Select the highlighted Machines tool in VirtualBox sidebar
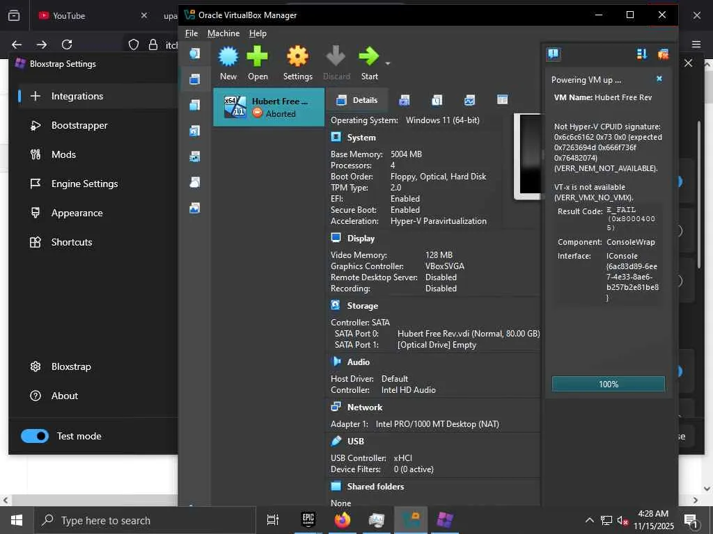The height and width of the screenshot is (534, 713). pyautogui.click(x=195, y=79)
